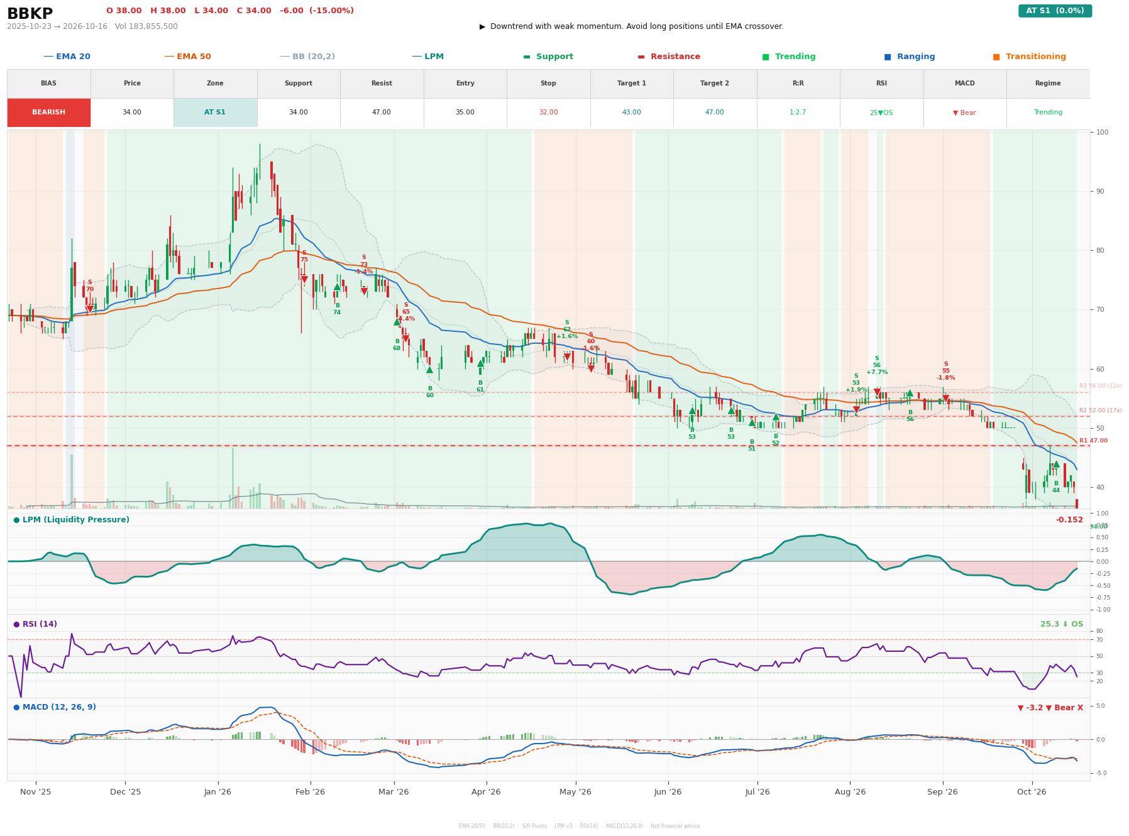Click the EMA 50 legend entry
This screenshot has height=836, width=1129.
click(x=187, y=57)
